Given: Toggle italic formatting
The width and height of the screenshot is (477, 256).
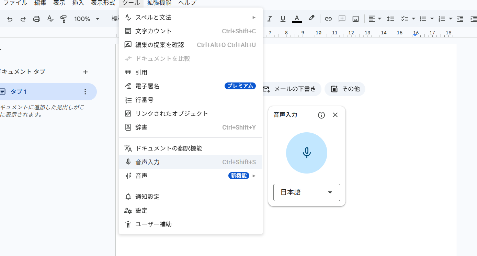Looking at the screenshot, I should click(x=269, y=19).
